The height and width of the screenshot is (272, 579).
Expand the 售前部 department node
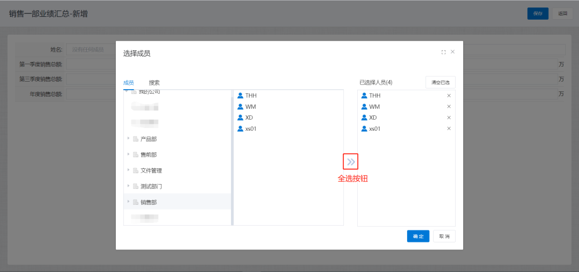(x=128, y=155)
